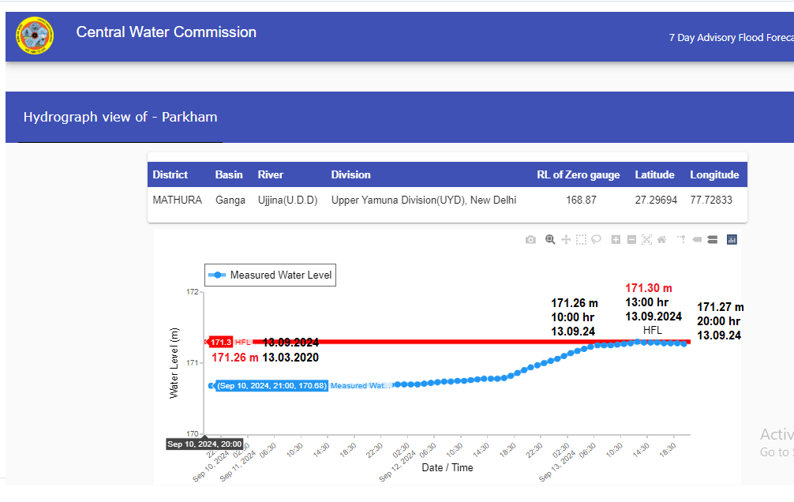Click the Zoom In plus icon

click(616, 240)
